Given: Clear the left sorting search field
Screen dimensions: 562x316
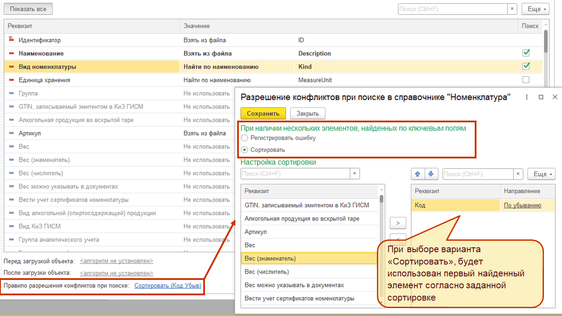Looking at the screenshot, I should [355, 173].
